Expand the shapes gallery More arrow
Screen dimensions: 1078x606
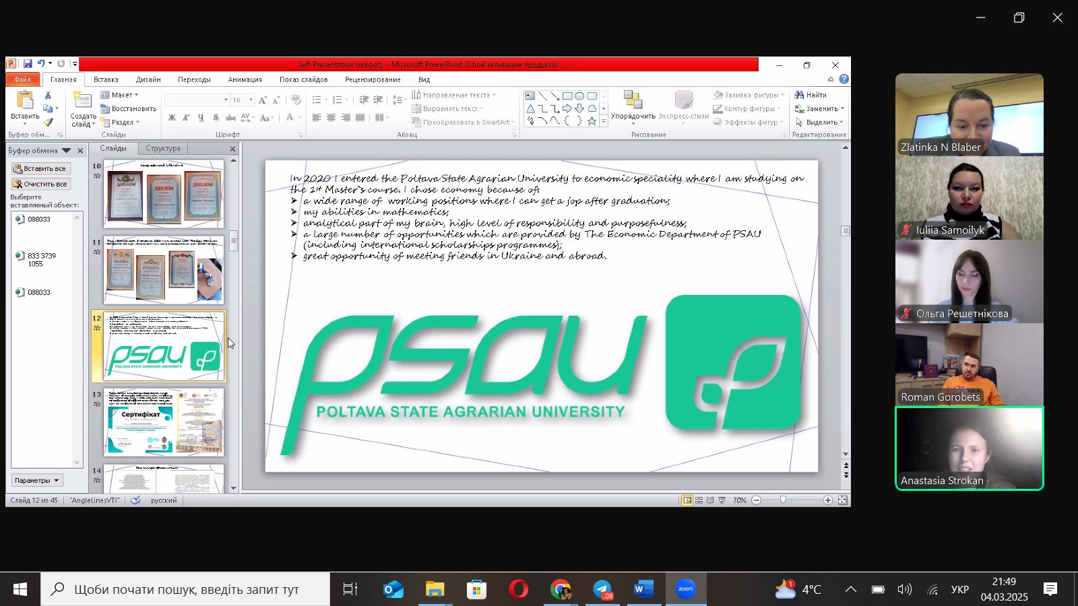pyautogui.click(x=604, y=121)
